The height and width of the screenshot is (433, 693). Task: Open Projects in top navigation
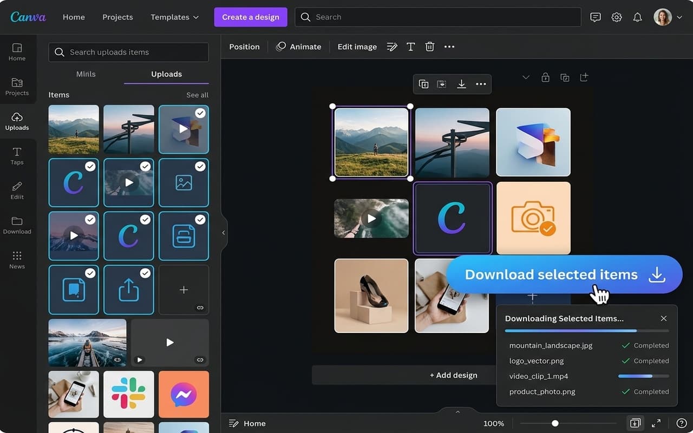(117, 17)
